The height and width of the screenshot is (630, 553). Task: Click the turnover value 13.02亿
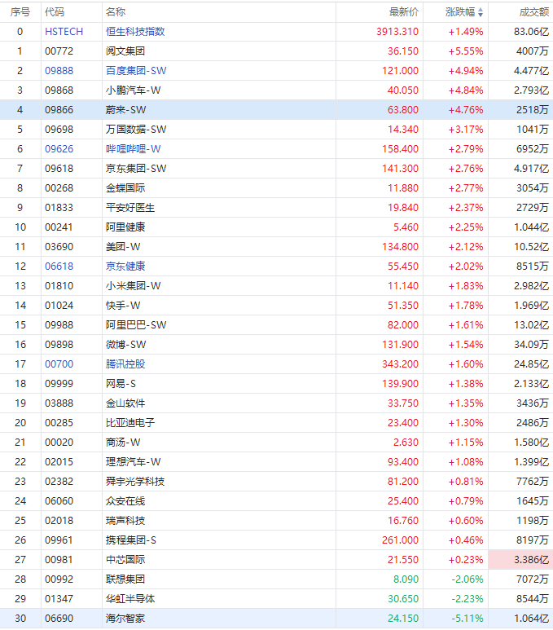(x=531, y=325)
